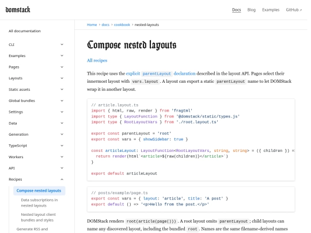Expand the Generation sidebar section
Screen dimensions: 311x233
tap(36, 134)
